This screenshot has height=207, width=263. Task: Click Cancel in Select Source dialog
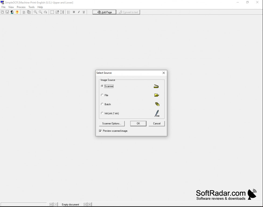157,124
